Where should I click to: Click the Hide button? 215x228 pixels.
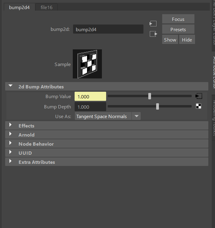[x=187, y=40]
